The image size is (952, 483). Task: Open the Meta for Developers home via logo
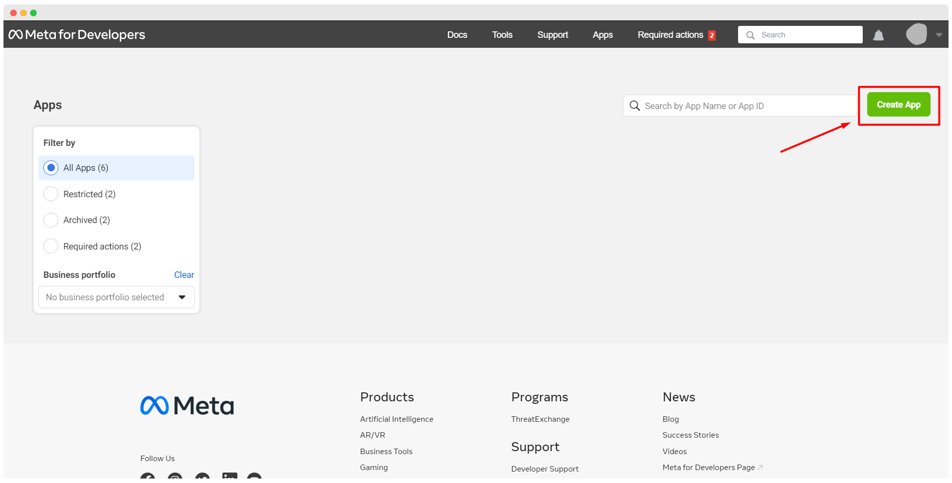[76, 34]
